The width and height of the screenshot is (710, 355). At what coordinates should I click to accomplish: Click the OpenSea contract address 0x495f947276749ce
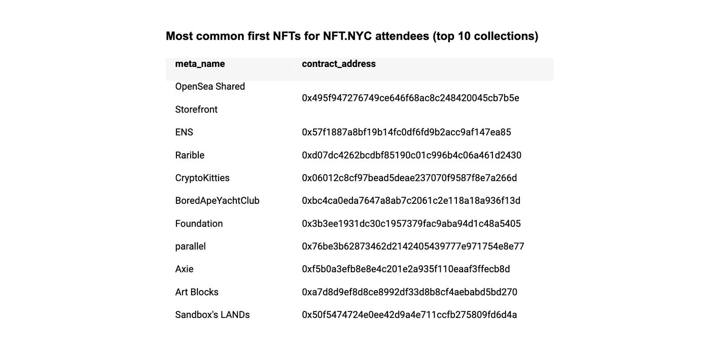[x=410, y=98]
